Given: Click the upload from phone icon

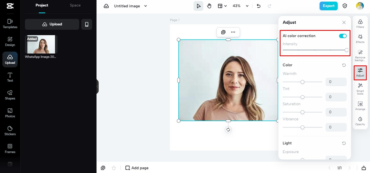Looking at the screenshot, I should click(87, 24).
